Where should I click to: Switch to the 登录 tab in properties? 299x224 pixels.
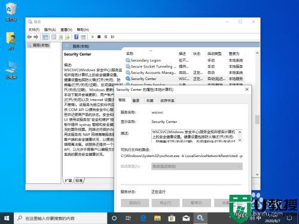[x=136, y=100]
